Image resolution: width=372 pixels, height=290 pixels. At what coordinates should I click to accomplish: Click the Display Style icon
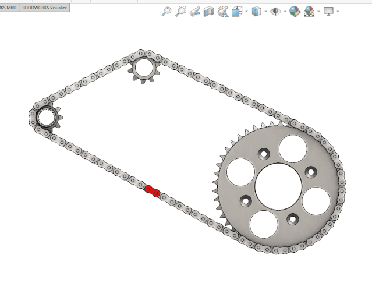[x=256, y=12]
